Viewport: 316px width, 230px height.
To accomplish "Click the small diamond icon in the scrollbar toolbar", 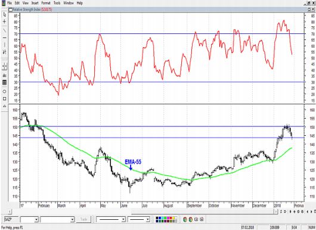I will pyautogui.click(x=295, y=212).
